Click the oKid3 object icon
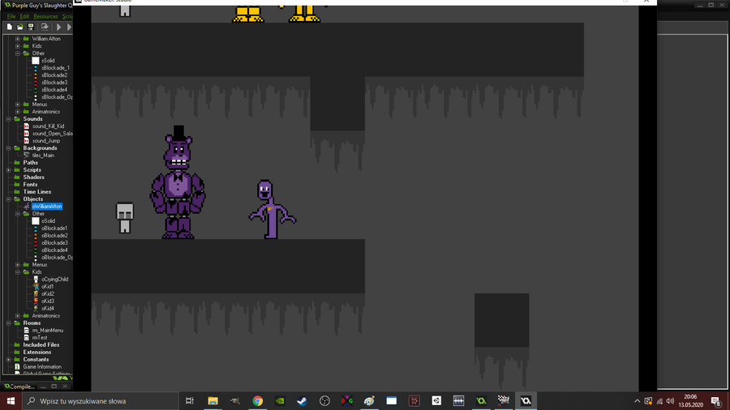The image size is (730, 410). click(36, 301)
